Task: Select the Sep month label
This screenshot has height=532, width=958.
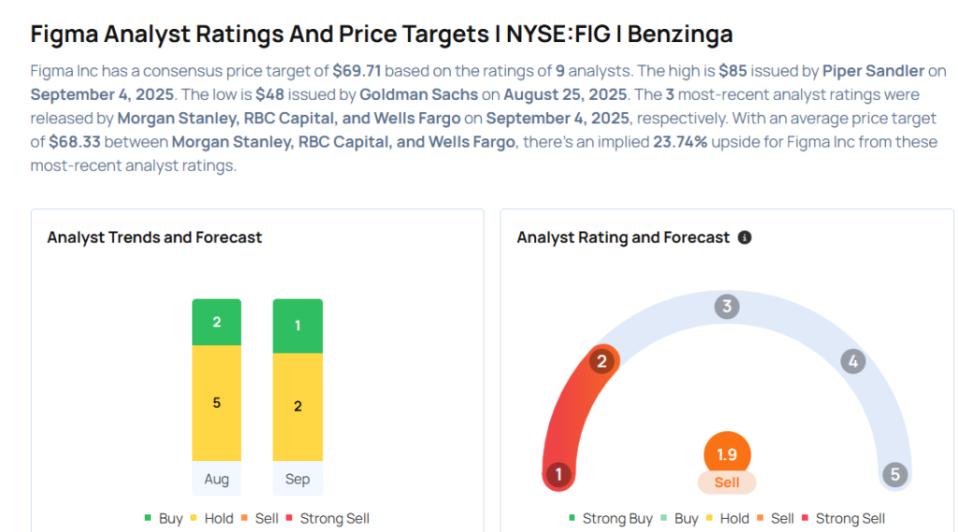Action: click(x=298, y=479)
